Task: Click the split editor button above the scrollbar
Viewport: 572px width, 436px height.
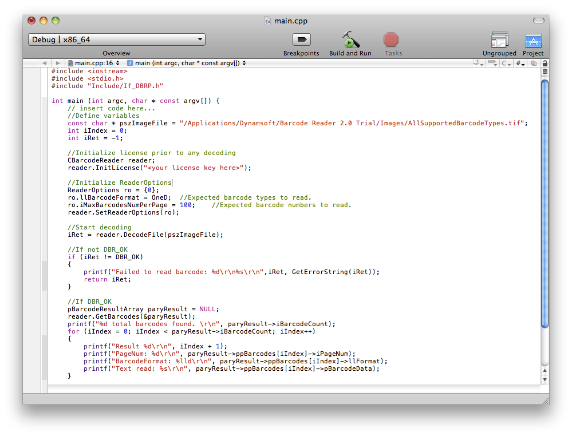Action: click(x=545, y=72)
